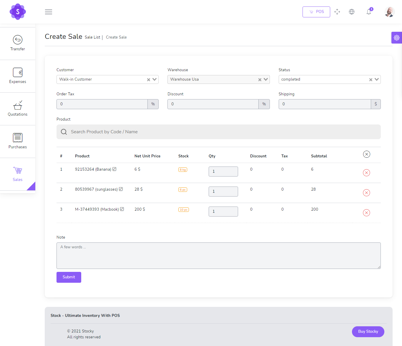Expand the Customer dropdown
This screenshot has height=346, width=402.
[x=155, y=79]
